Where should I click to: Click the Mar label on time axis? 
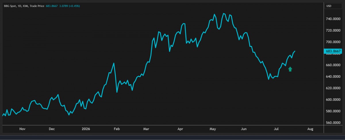pyautogui.click(x=147, y=129)
